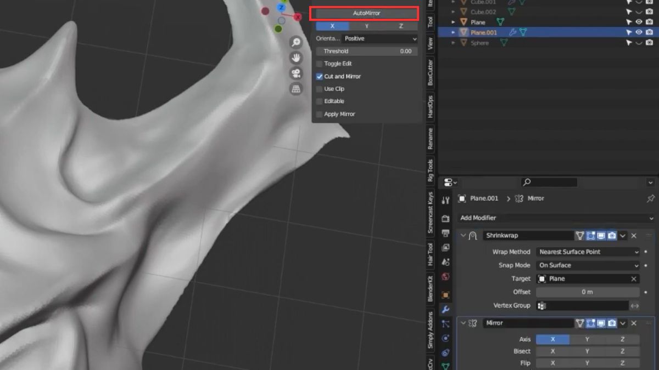This screenshot has height=370, width=659.
Task: Click the hand pan-view icon
Action: (x=296, y=58)
